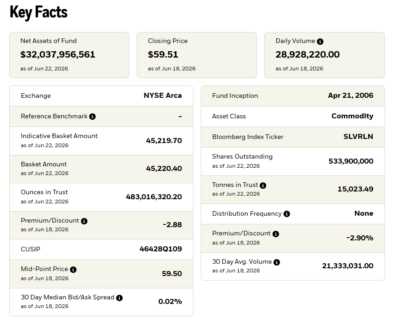Select the NYSE Arca exchange value
This screenshot has height=319, width=396.
(163, 96)
